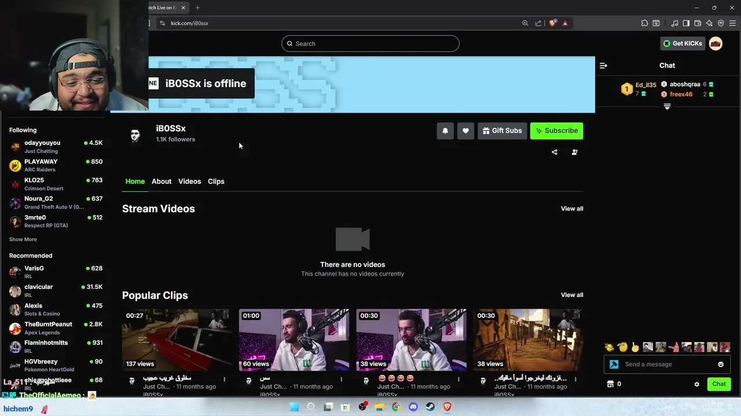The height and width of the screenshot is (416, 741).
Task: Open a new browser tab with the plus button
Action: (x=197, y=8)
